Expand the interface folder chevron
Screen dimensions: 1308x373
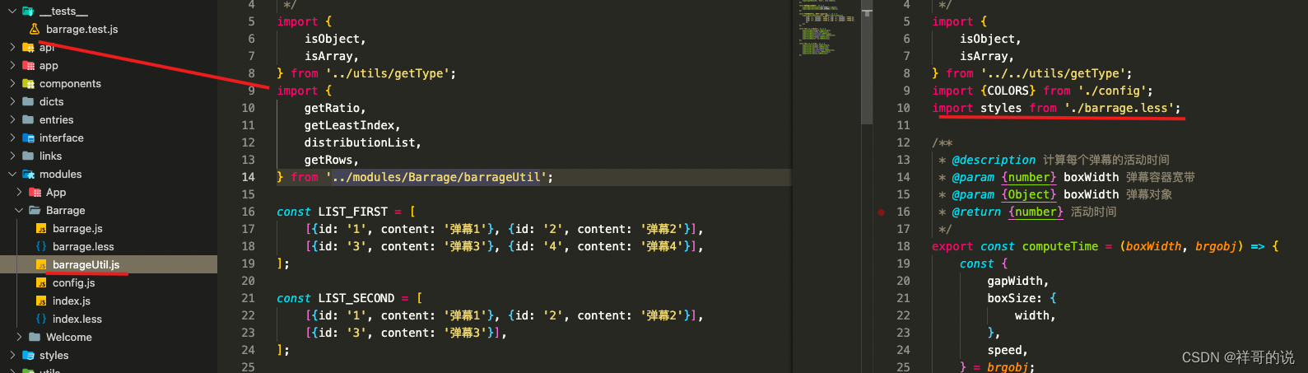pyautogui.click(x=12, y=138)
